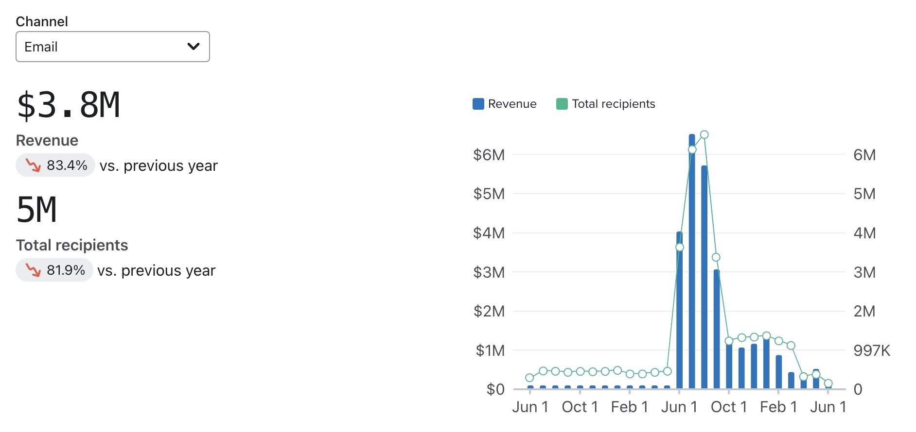Click the 83.4% change badge
This screenshot has height=432, width=916.
click(55, 166)
